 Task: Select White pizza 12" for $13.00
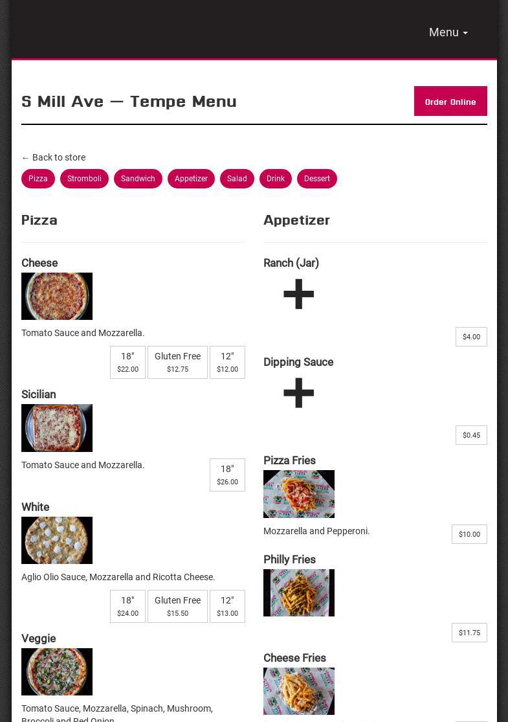[x=227, y=606]
